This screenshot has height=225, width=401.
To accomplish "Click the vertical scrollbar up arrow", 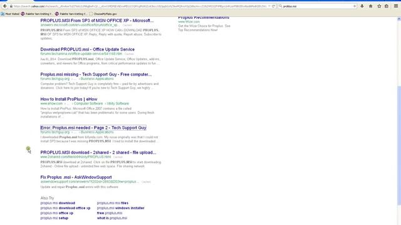I will point(399,19).
